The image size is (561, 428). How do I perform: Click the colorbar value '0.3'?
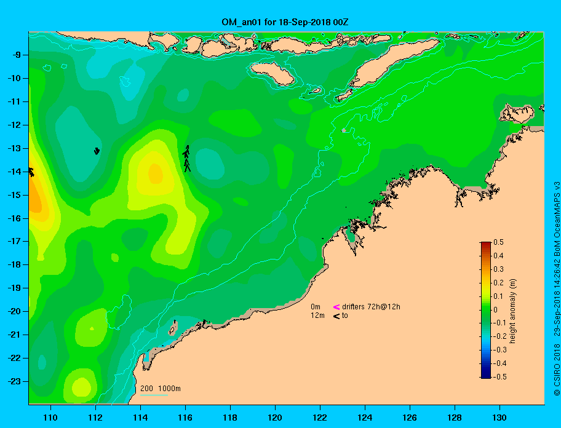tap(498, 269)
